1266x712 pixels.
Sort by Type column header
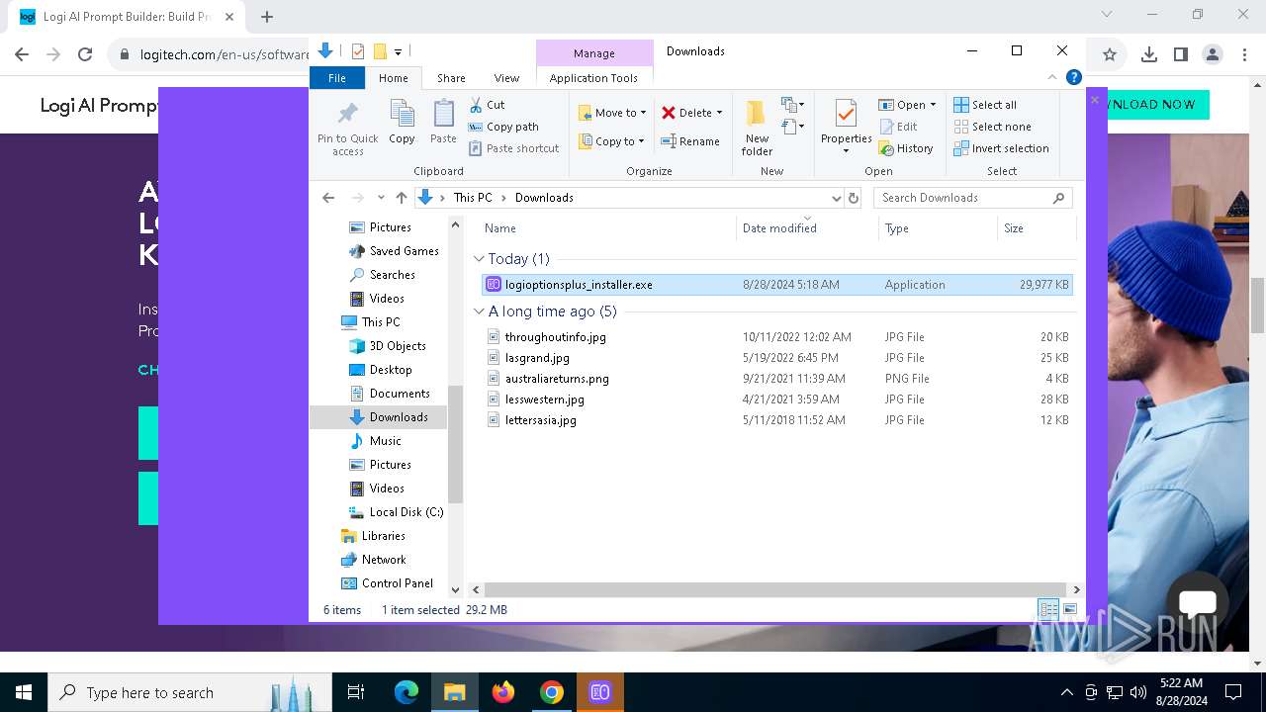point(938,228)
